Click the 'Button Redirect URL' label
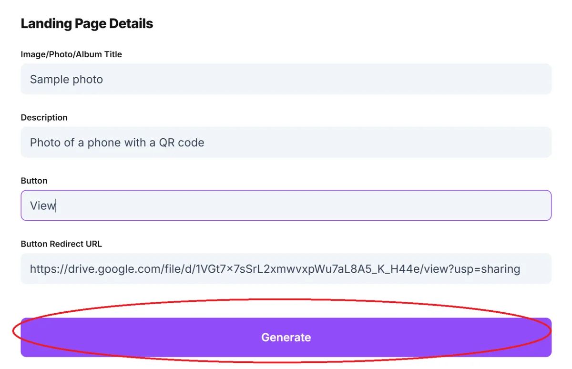 click(x=61, y=244)
